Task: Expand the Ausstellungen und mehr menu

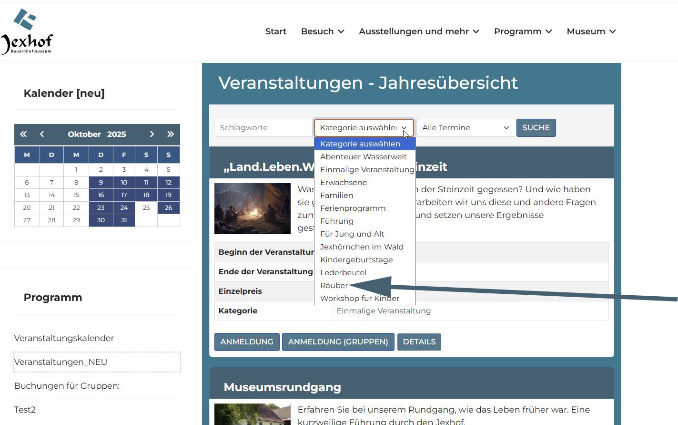Action: pyautogui.click(x=419, y=31)
